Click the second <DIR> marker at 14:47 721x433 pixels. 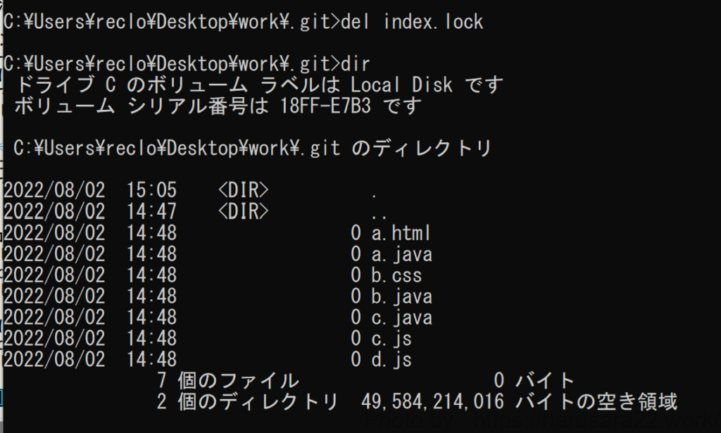(243, 211)
